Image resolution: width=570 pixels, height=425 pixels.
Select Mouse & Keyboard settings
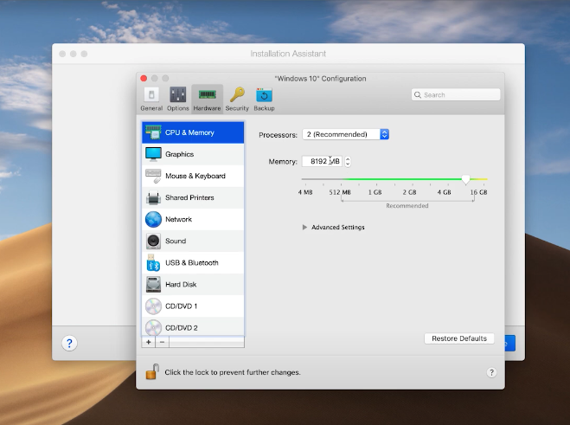(x=193, y=176)
